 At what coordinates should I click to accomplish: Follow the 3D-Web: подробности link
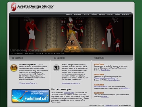tap(28, 83)
